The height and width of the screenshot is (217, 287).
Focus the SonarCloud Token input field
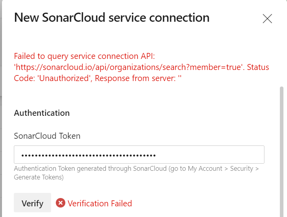tap(139, 155)
